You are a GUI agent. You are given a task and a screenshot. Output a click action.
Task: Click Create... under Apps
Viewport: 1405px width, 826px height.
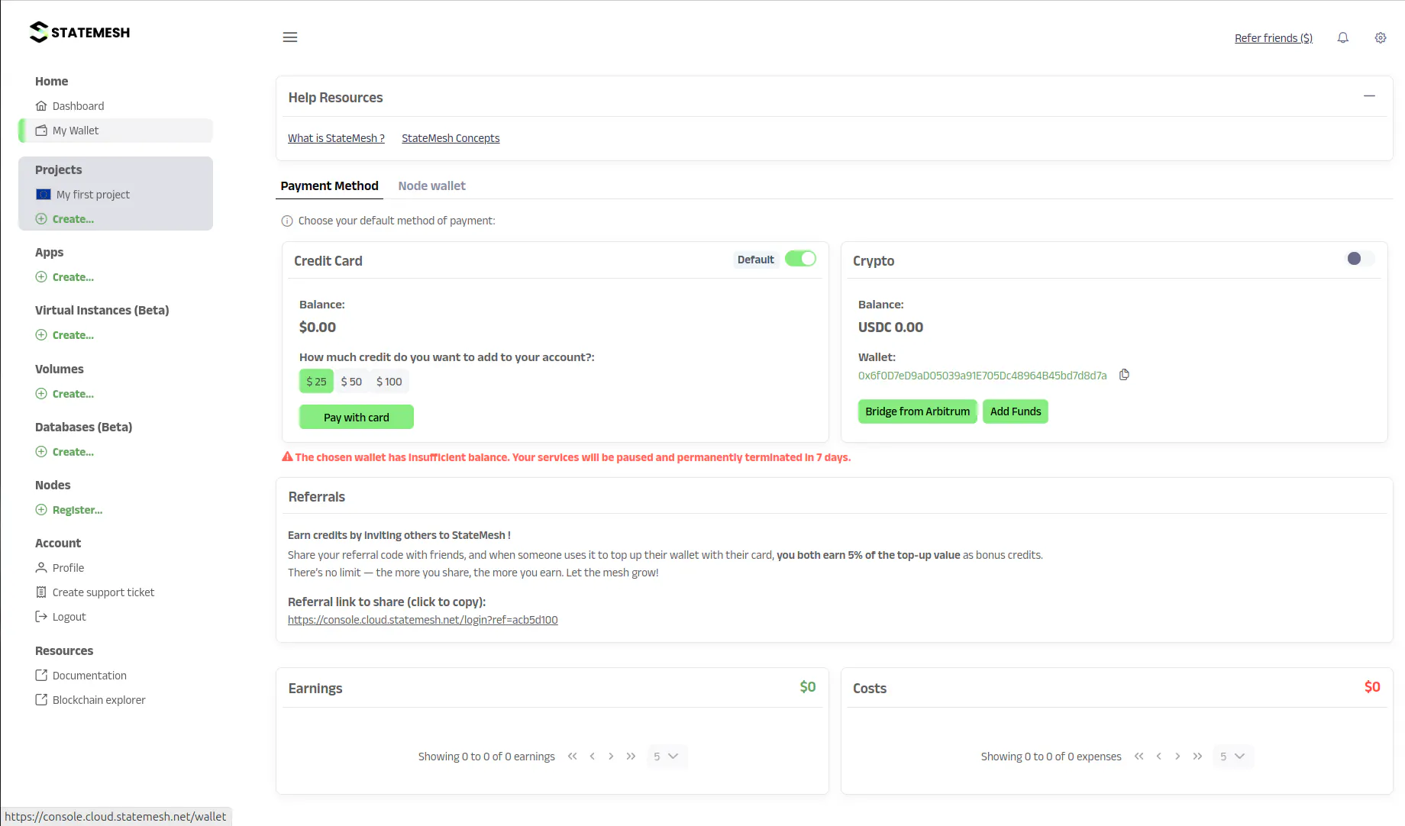pyautogui.click(x=73, y=277)
